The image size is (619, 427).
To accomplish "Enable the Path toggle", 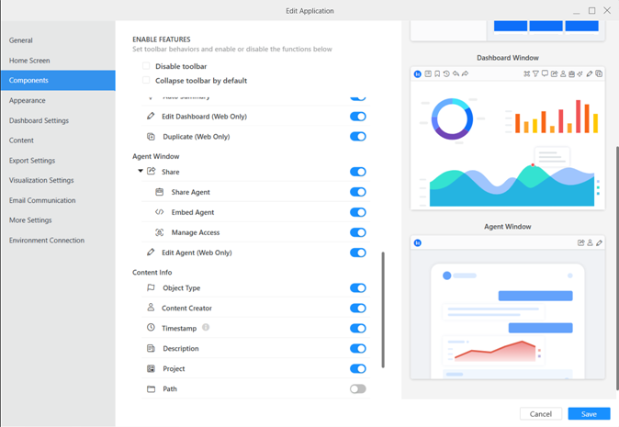I will coord(357,389).
